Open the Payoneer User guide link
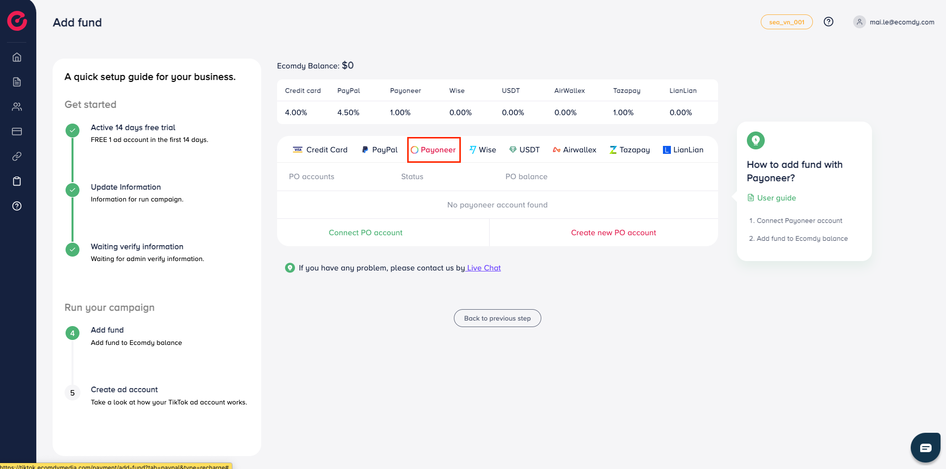946x469 pixels. click(x=772, y=198)
